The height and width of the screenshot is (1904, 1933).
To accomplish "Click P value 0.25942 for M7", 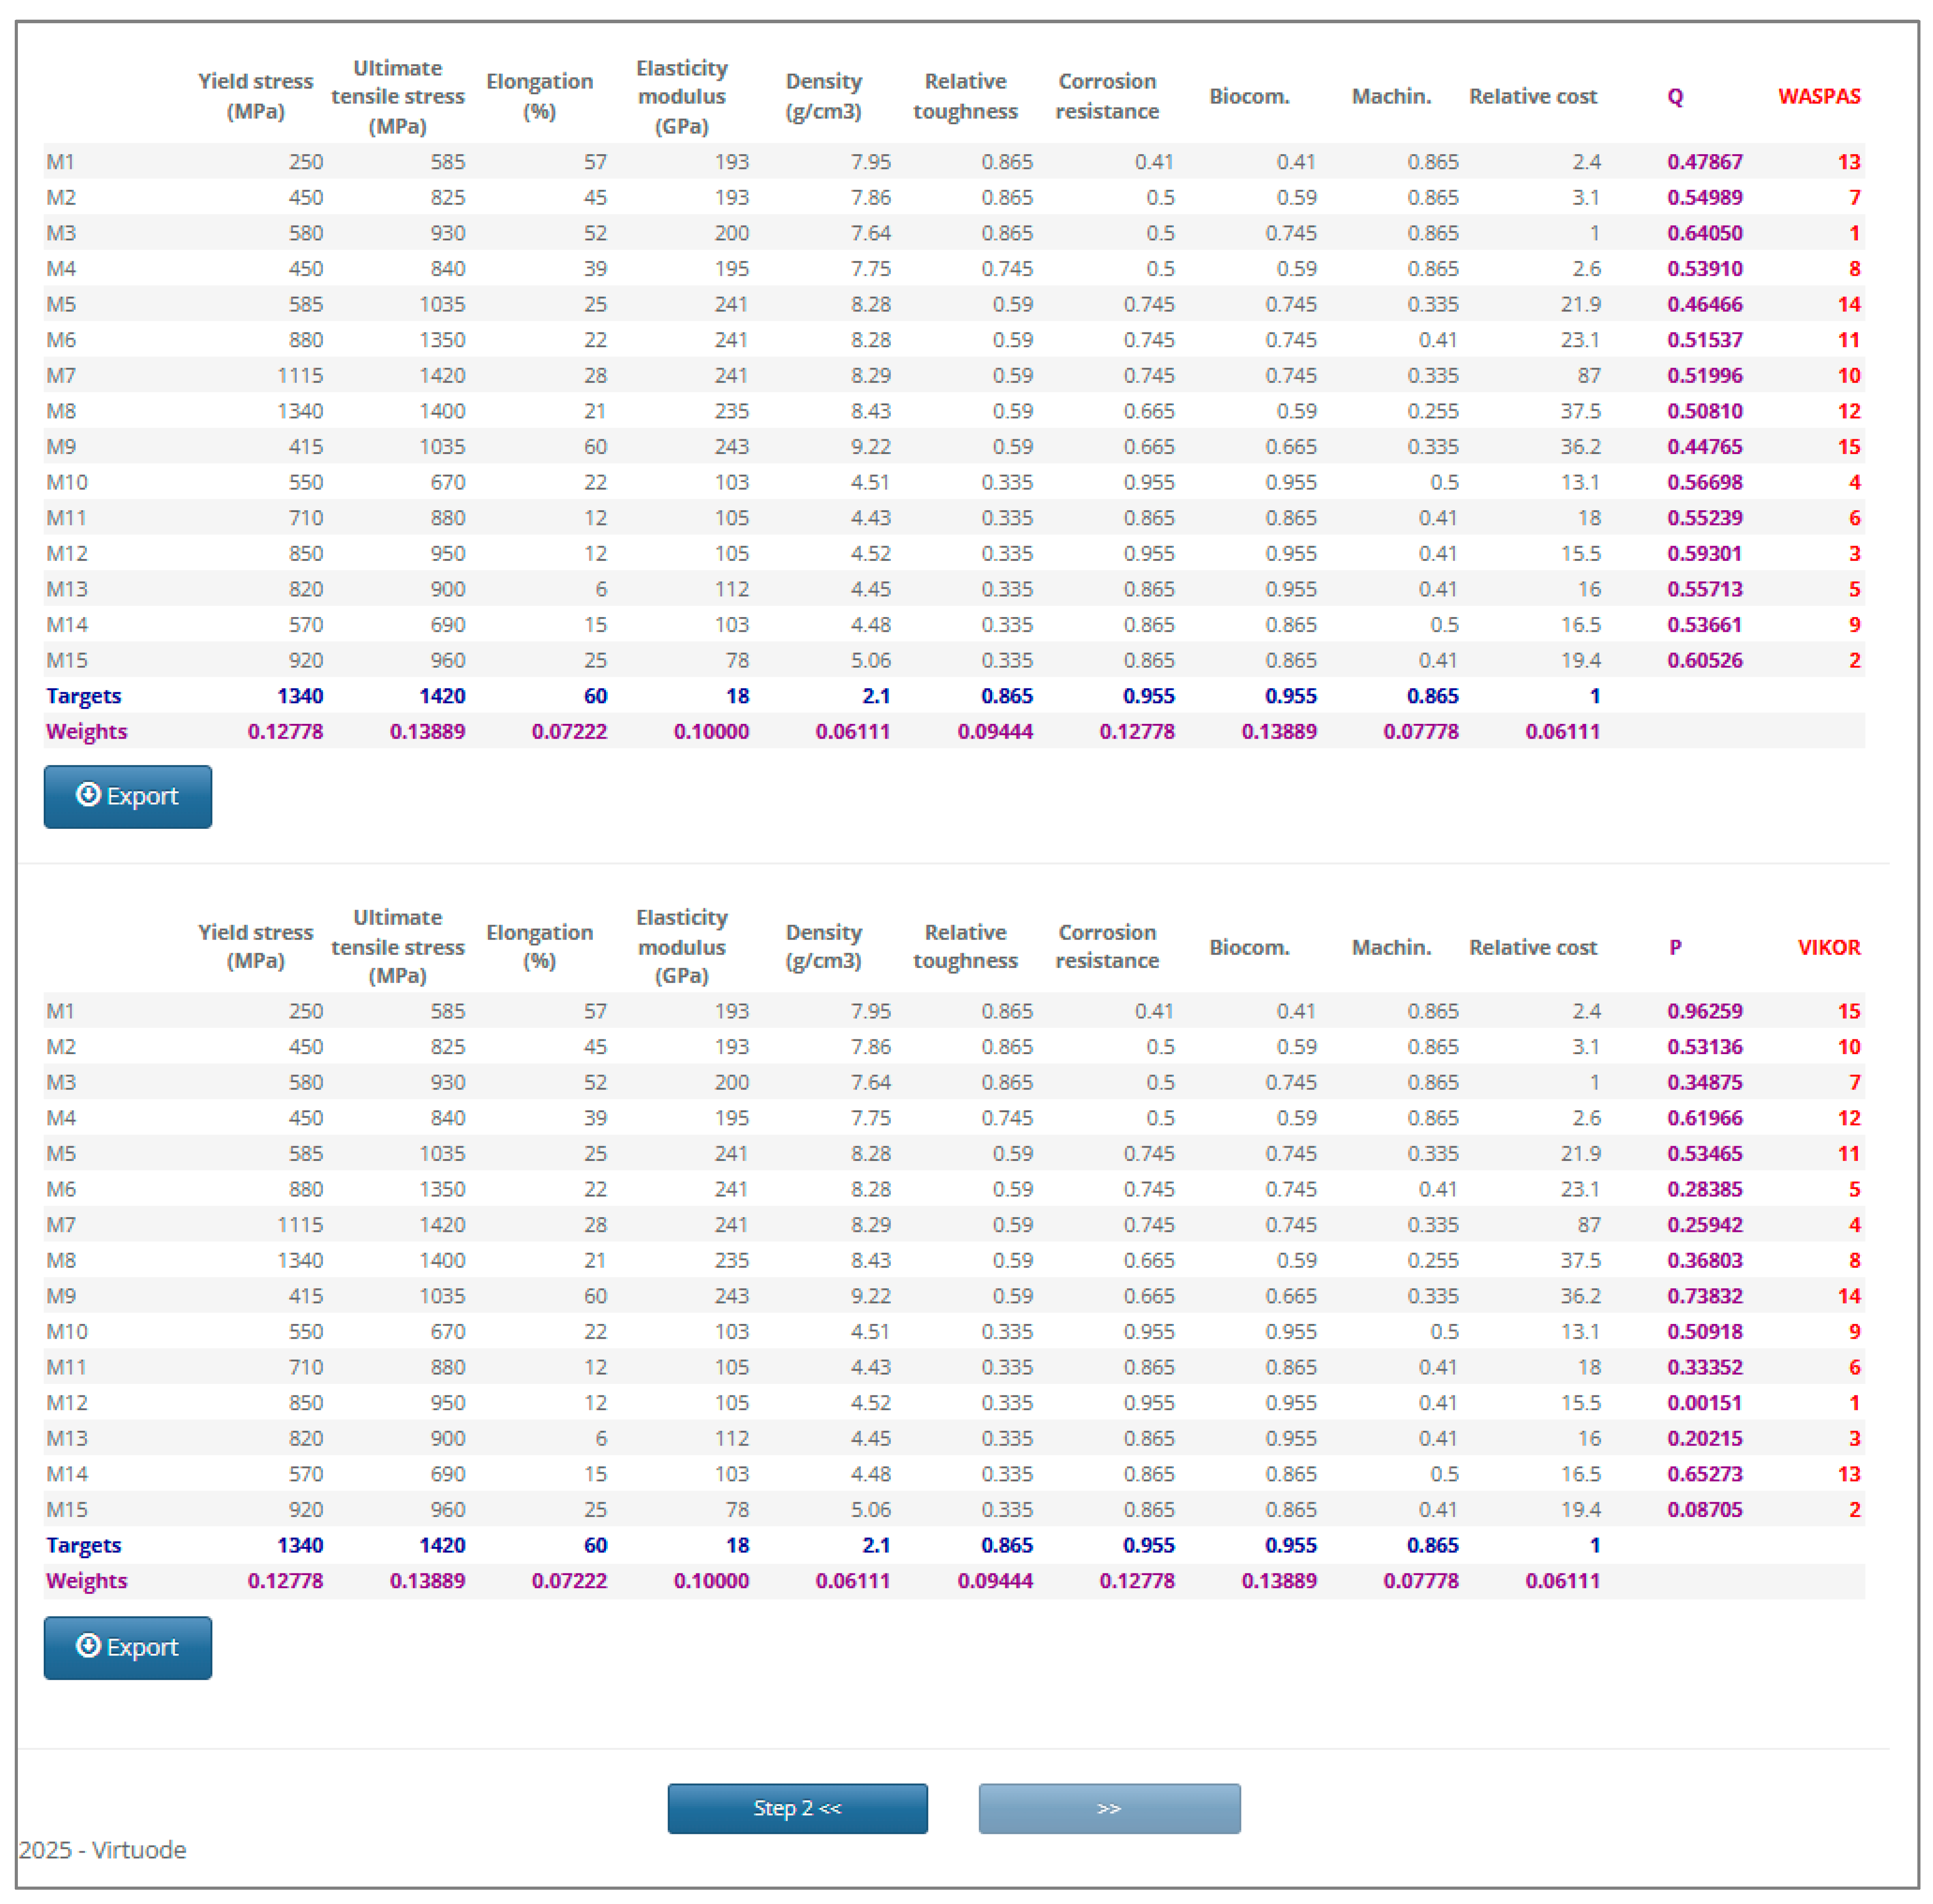I will (x=1704, y=1225).
